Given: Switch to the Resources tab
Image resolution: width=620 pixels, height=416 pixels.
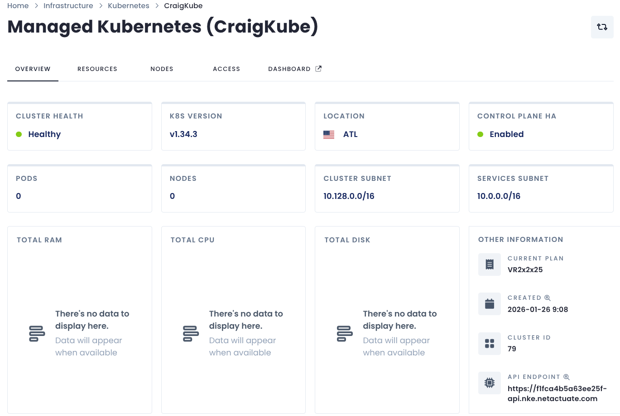Looking at the screenshot, I should pos(97,69).
